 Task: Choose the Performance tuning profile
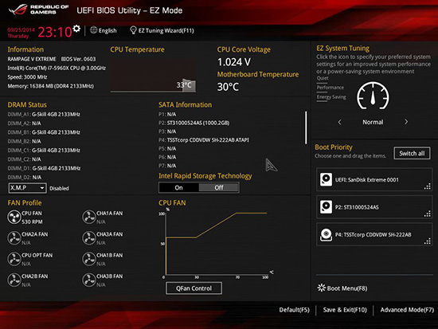(x=330, y=88)
